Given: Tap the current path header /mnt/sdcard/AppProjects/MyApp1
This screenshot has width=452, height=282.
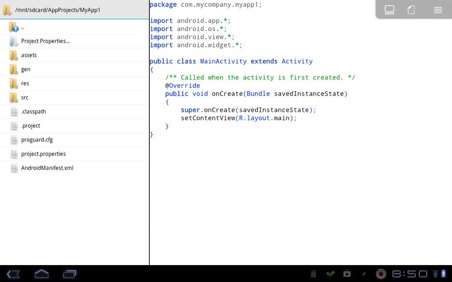Looking at the screenshot, I should [x=57, y=10].
